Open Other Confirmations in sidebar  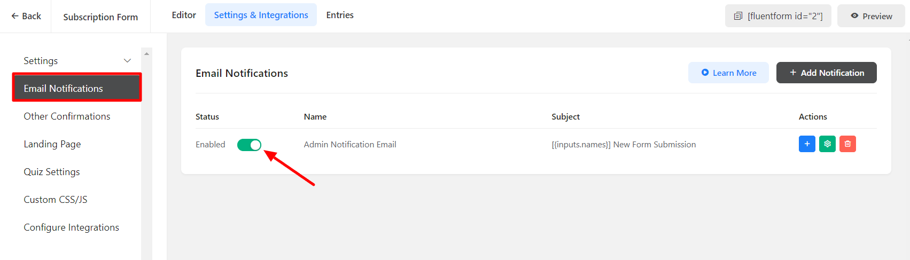[x=67, y=116]
